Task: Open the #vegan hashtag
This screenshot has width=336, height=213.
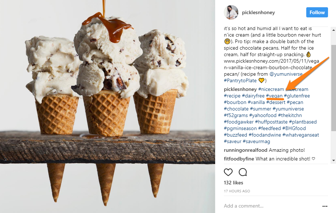Action: (274, 96)
